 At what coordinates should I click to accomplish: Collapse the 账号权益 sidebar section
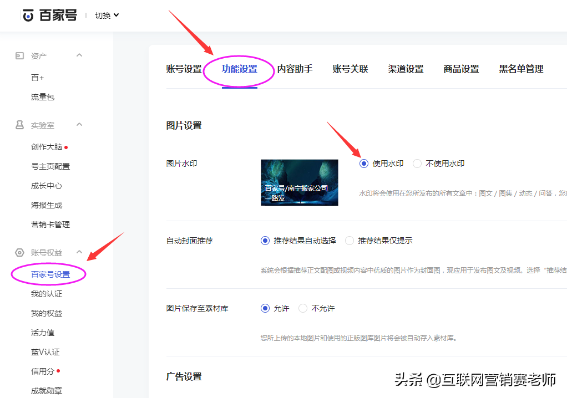[79, 252]
